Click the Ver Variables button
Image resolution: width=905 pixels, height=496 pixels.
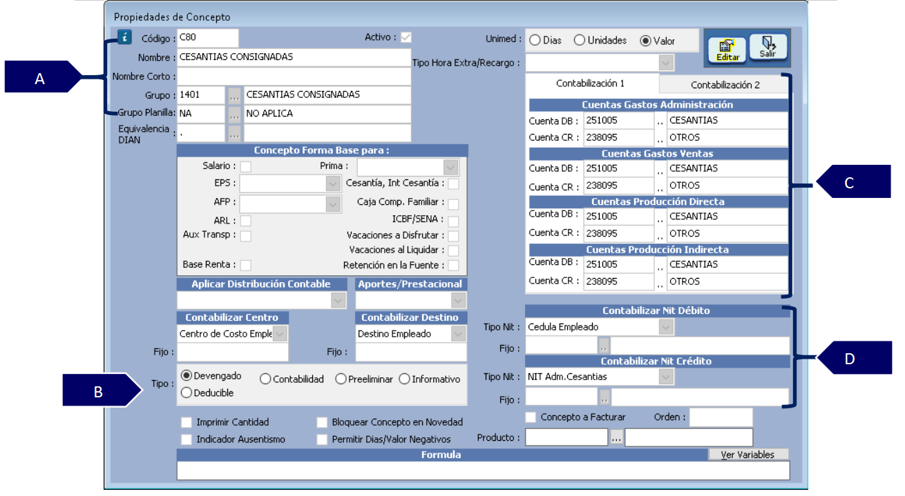pos(749,455)
